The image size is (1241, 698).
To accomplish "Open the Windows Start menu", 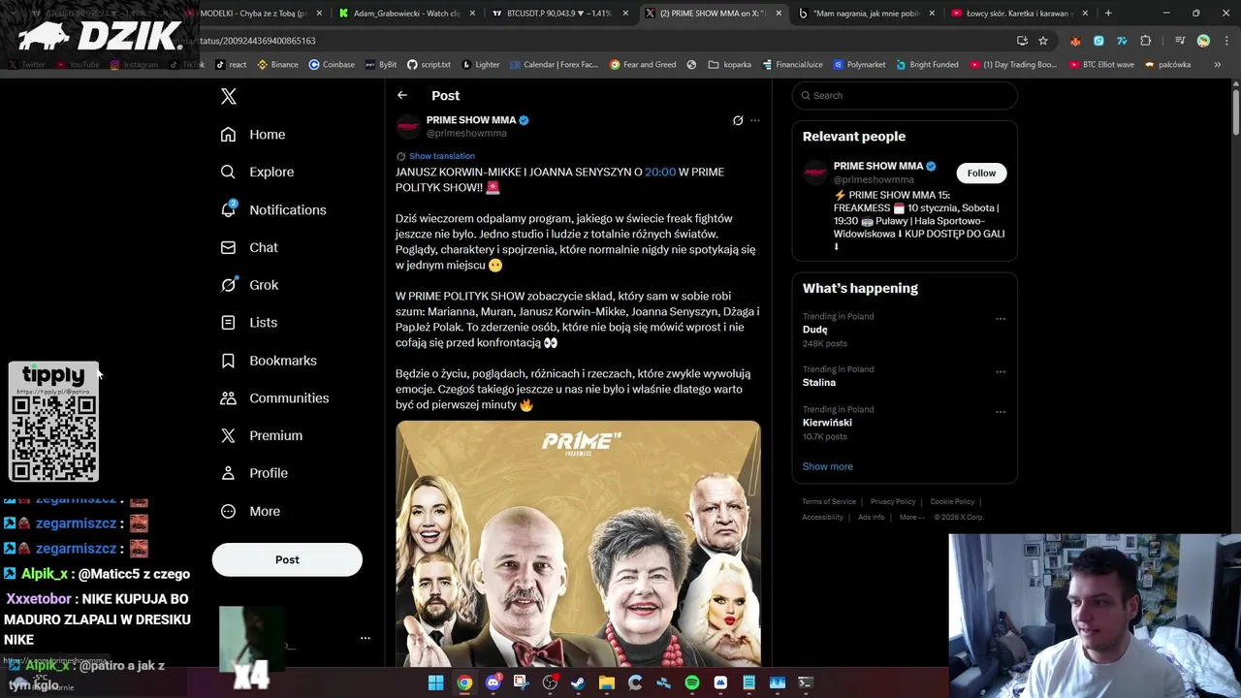I will (x=436, y=682).
